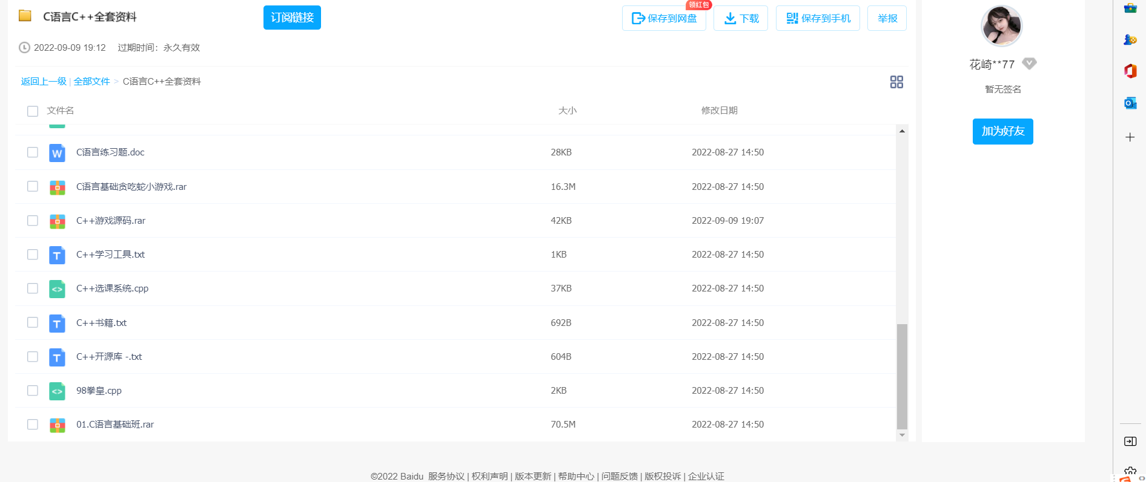The image size is (1146, 482).
Task: Click the 保存到网盘 button
Action: point(664,18)
